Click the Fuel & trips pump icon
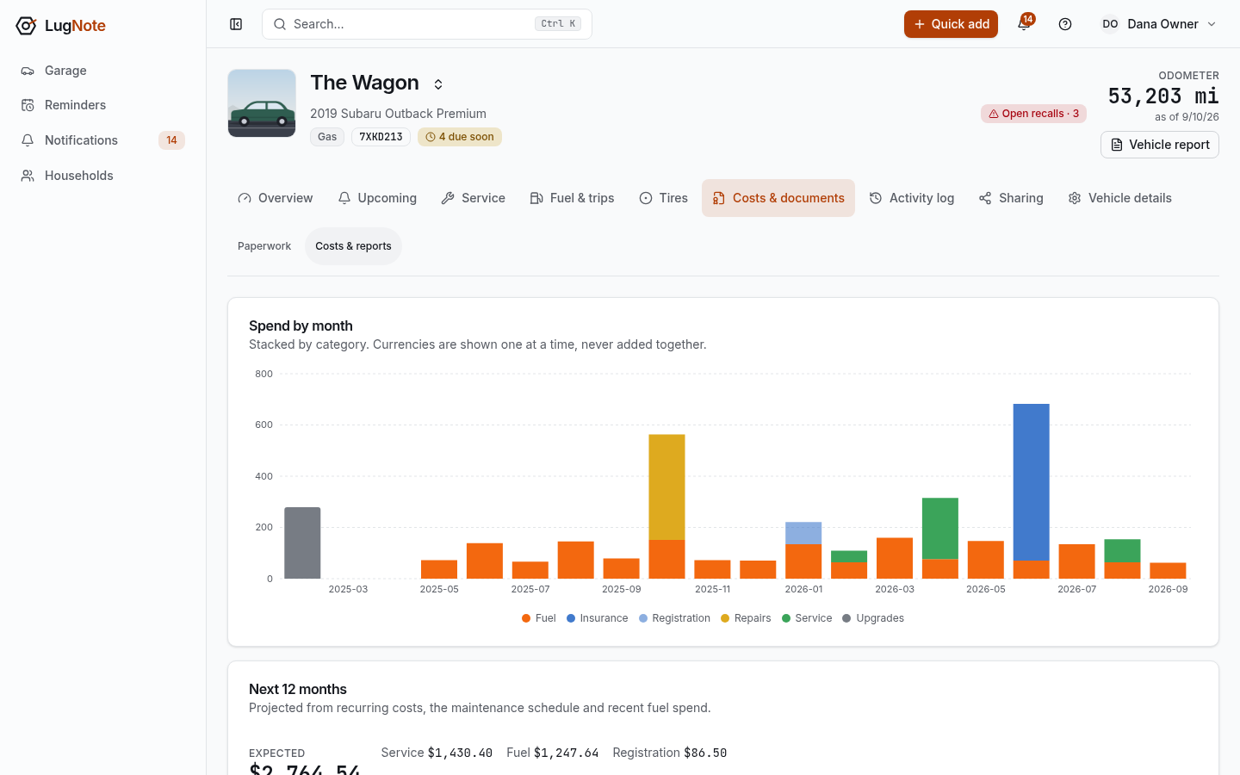1240x775 pixels. [536, 198]
